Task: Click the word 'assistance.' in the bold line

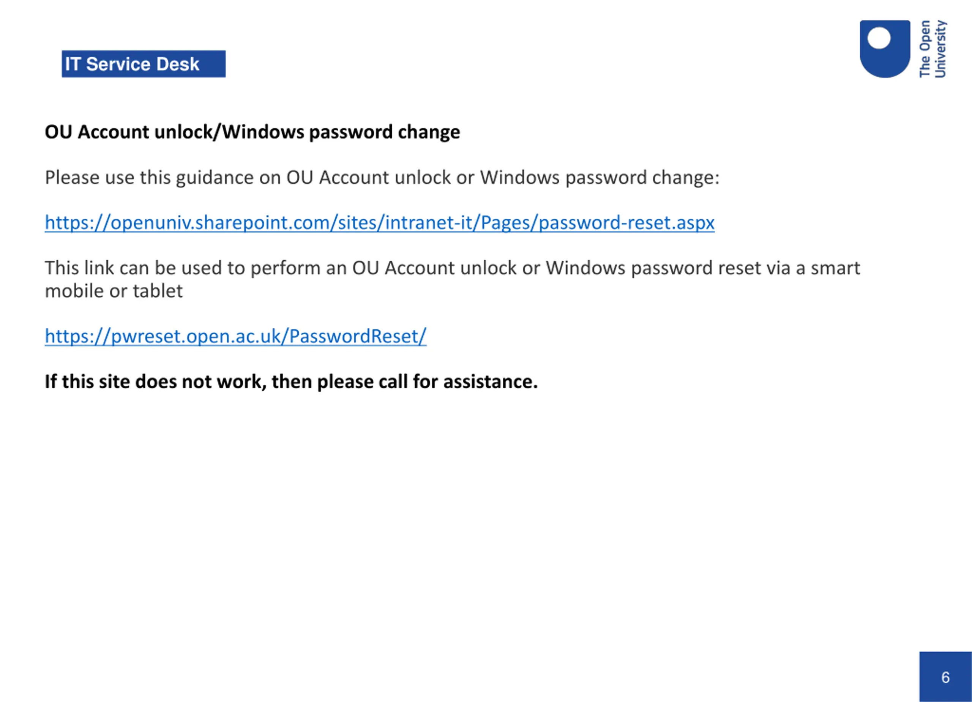Action: pyautogui.click(x=490, y=382)
